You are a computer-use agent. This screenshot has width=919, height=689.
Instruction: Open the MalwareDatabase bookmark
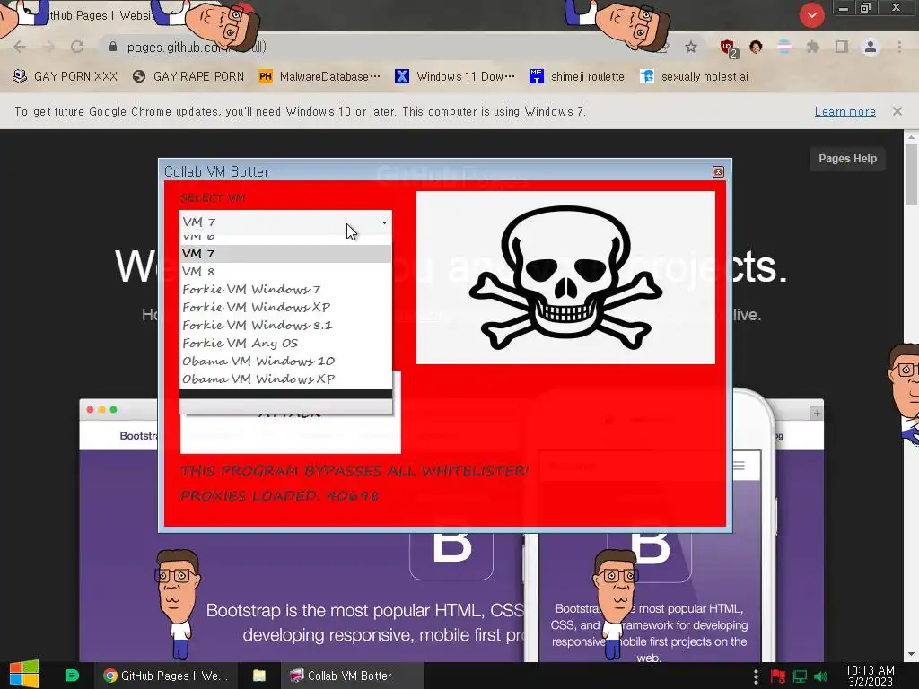[319, 77]
